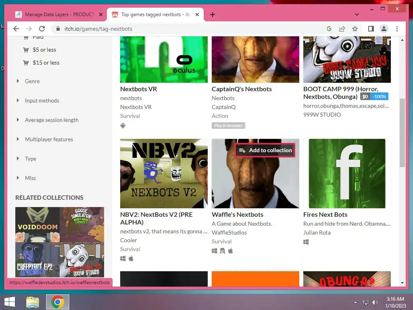View site information via the padlock icon
Image resolution: width=413 pixels, height=310 pixels.
[x=58, y=29]
